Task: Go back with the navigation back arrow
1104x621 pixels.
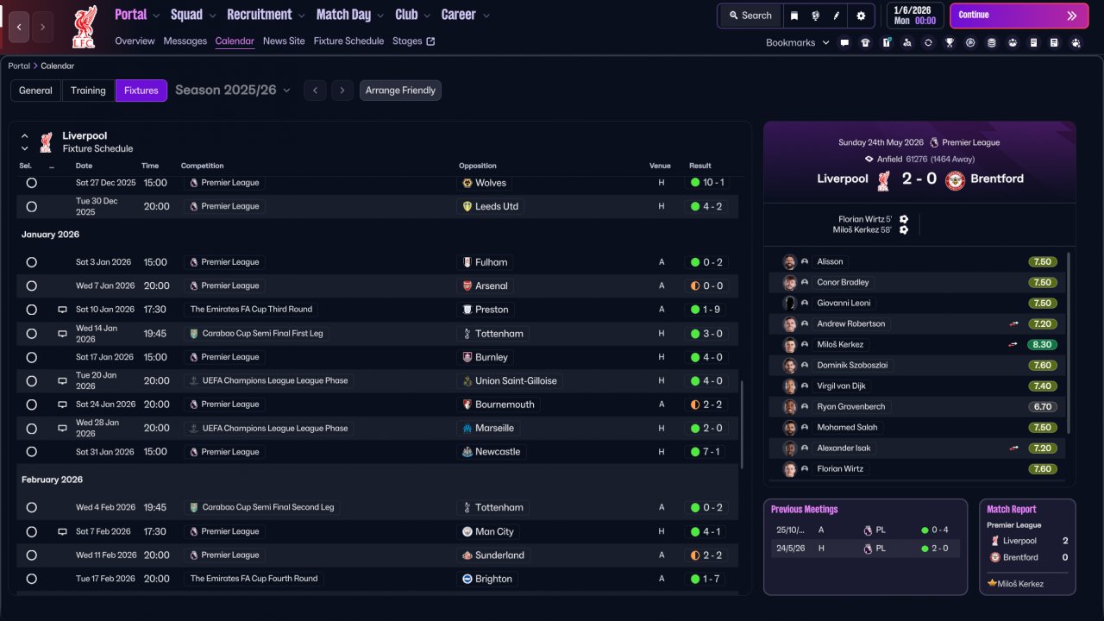Action: (x=19, y=27)
